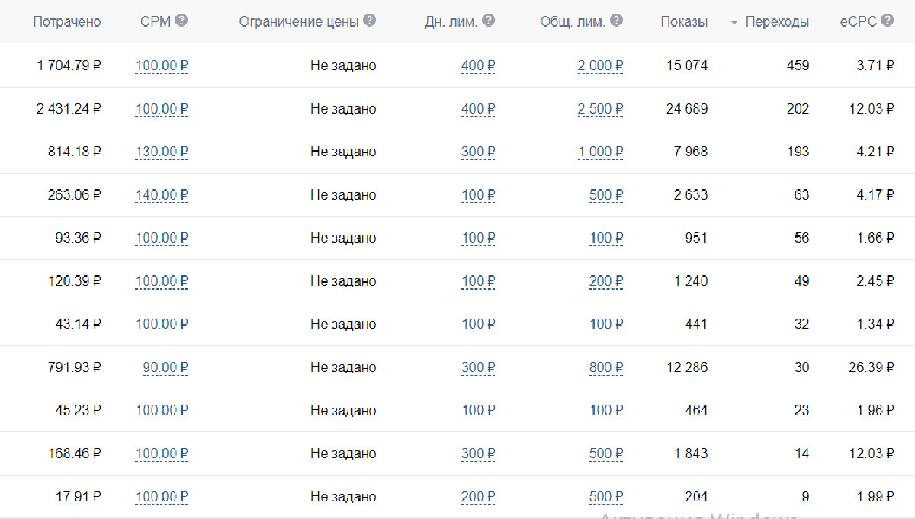
Task: Edit the 200 ₽ daily limit in the last row
Action: tap(478, 497)
